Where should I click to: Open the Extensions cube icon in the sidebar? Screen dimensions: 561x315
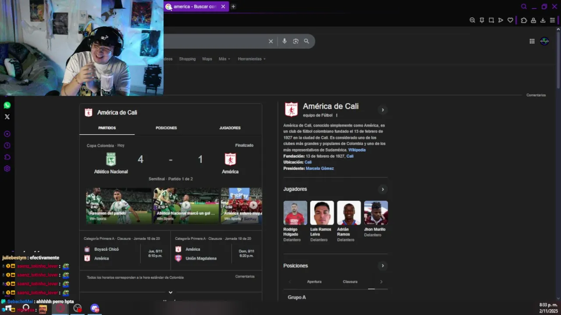7,157
